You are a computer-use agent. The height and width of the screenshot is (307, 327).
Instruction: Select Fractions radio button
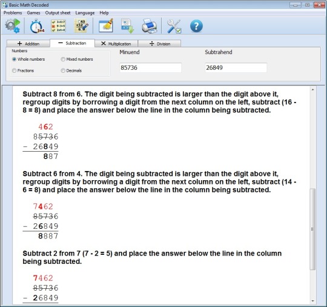coord(14,70)
